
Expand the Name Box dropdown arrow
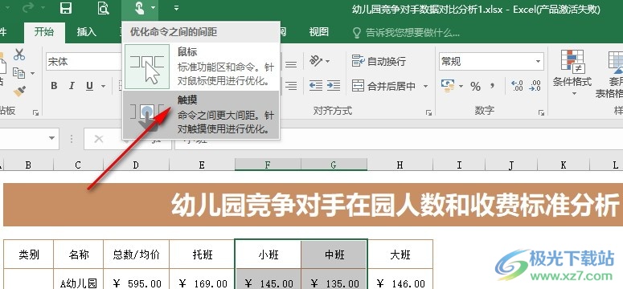(51, 138)
